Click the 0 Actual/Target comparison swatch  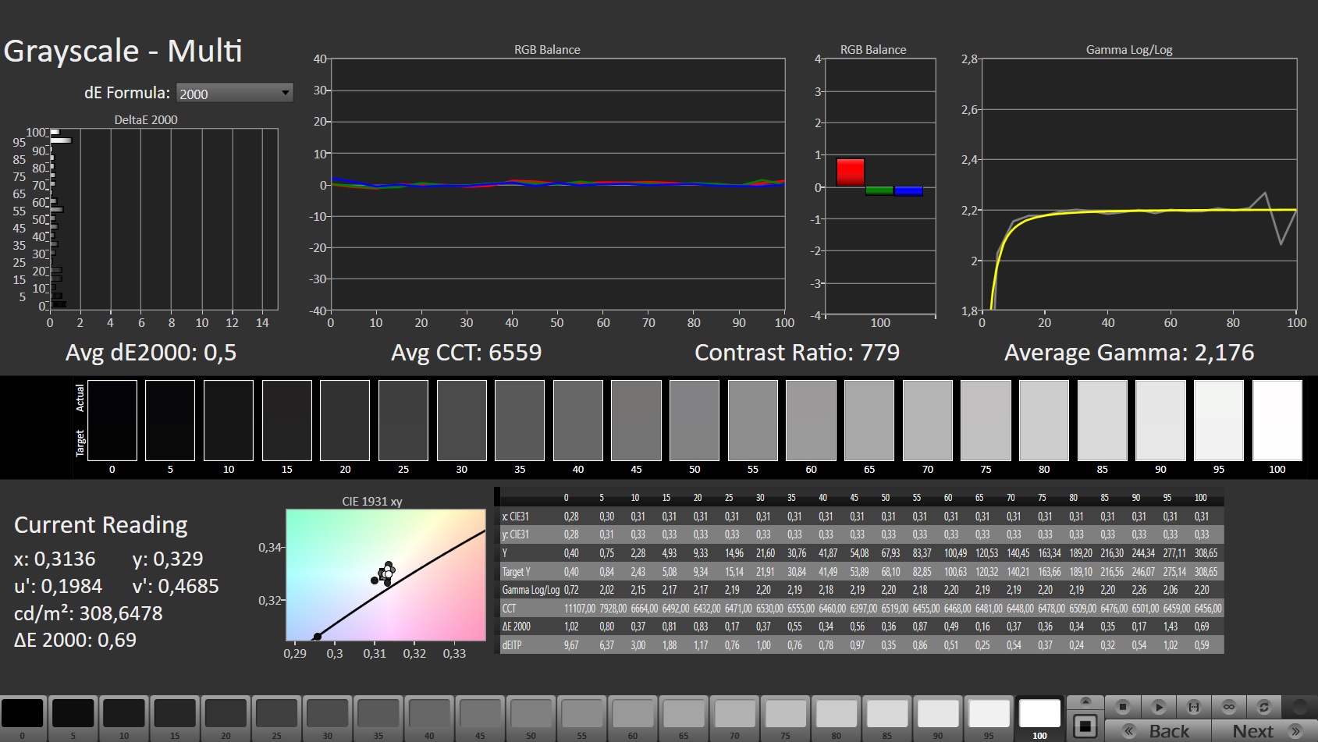tap(112, 421)
